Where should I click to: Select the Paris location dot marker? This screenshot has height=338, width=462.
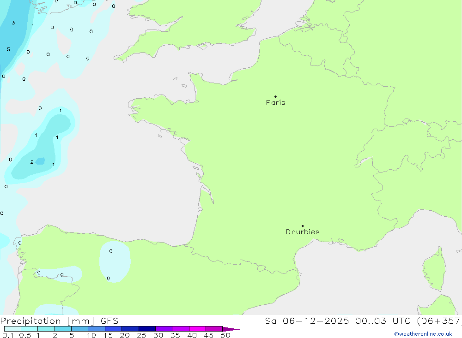[275, 96]
